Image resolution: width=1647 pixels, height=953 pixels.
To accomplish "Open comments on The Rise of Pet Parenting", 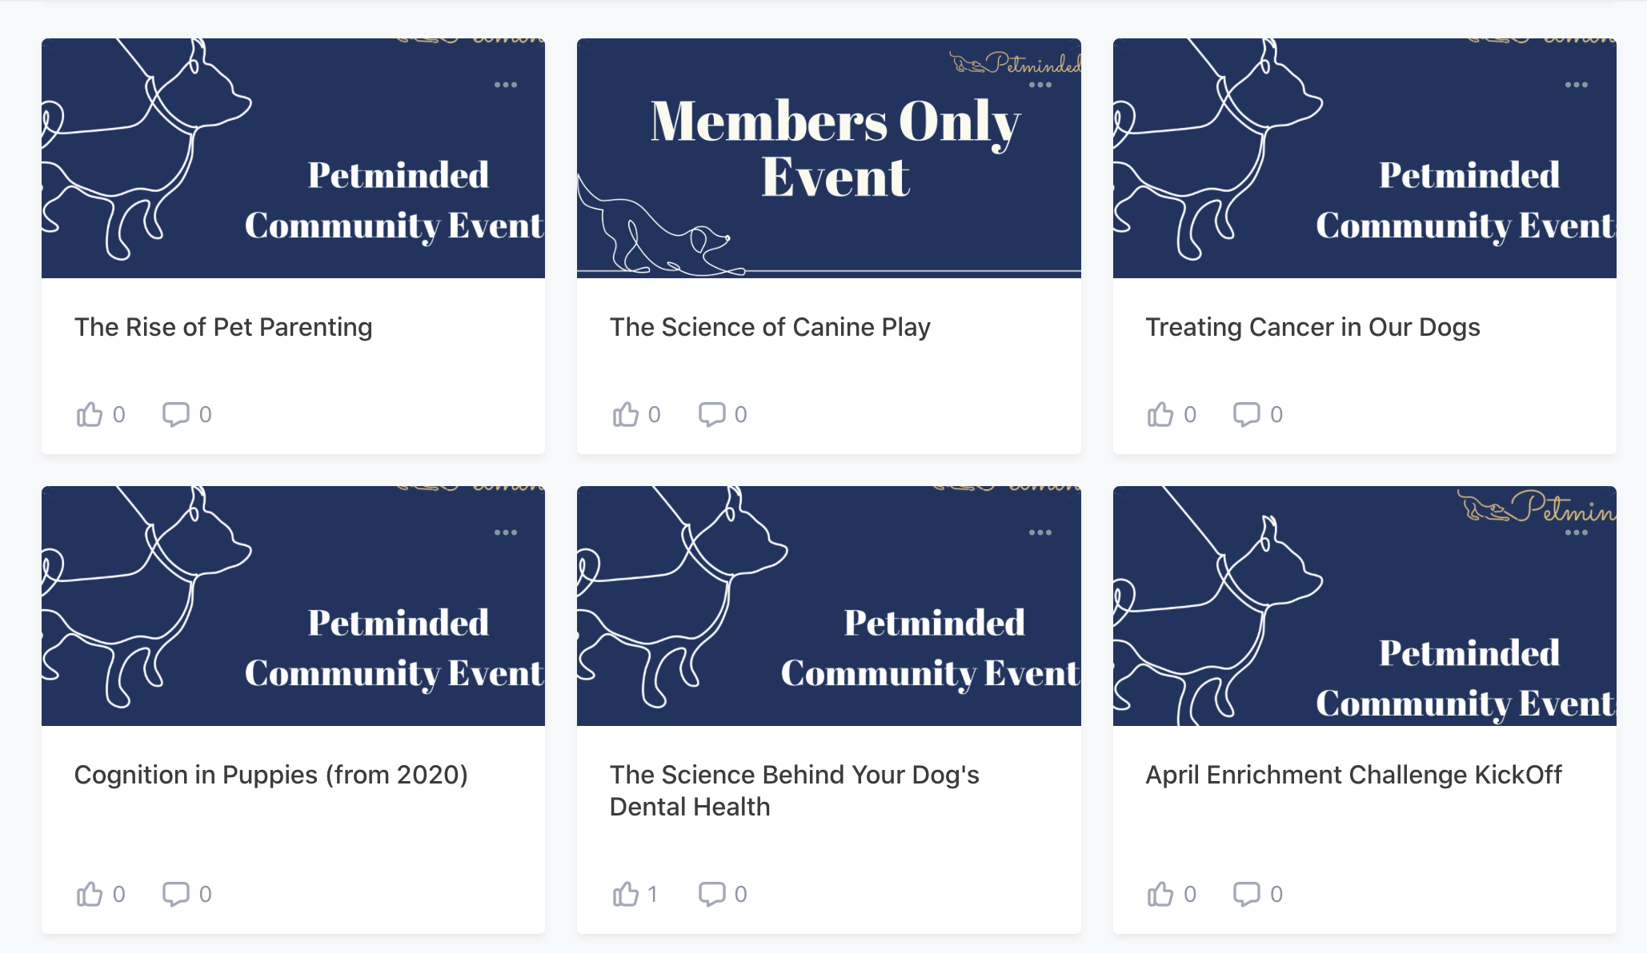I will click(x=176, y=414).
